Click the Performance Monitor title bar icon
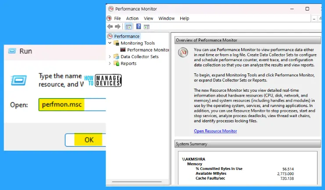Screen dimensions: 325x190 (x=111, y=9)
